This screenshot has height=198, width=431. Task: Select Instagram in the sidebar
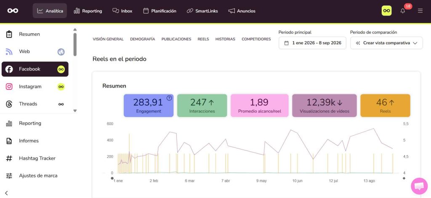coord(35,87)
